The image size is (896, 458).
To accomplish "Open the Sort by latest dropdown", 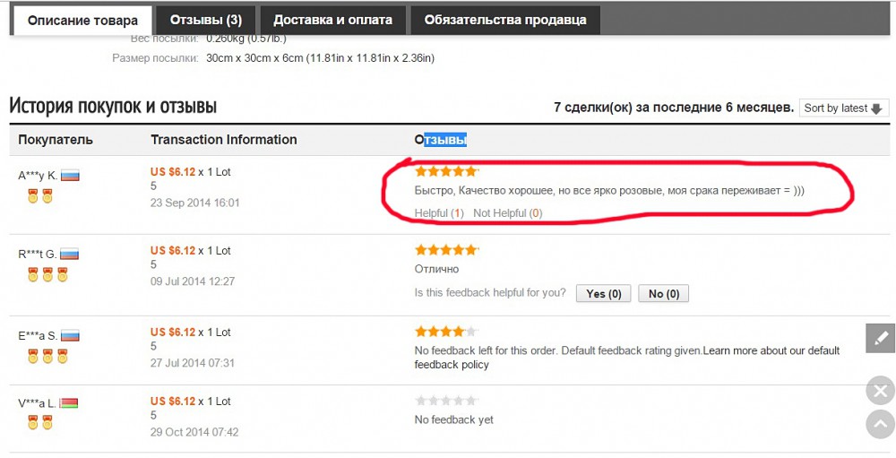I will pyautogui.click(x=843, y=108).
